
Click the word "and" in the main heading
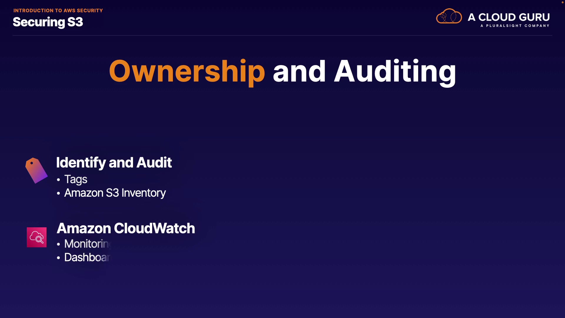[299, 71]
